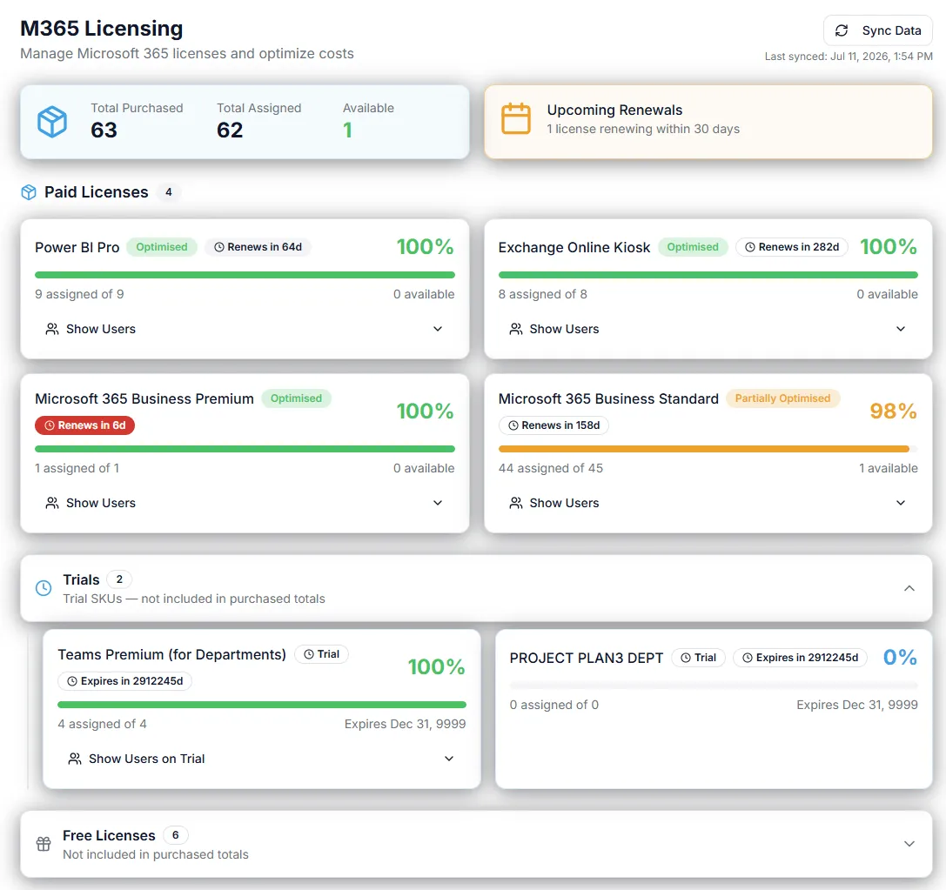Click the 0% value on PROJECT PLAN3 DEPT
This screenshot has height=890, width=946.
coord(900,657)
